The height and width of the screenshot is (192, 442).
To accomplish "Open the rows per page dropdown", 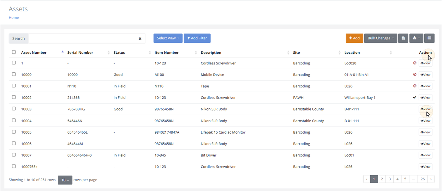I will coord(65,180).
